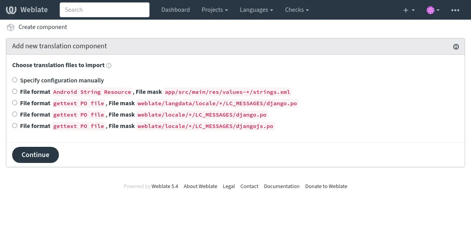This screenshot has height=234, width=471.
Task: Click the Weblate brand name
Action: pos(34,10)
